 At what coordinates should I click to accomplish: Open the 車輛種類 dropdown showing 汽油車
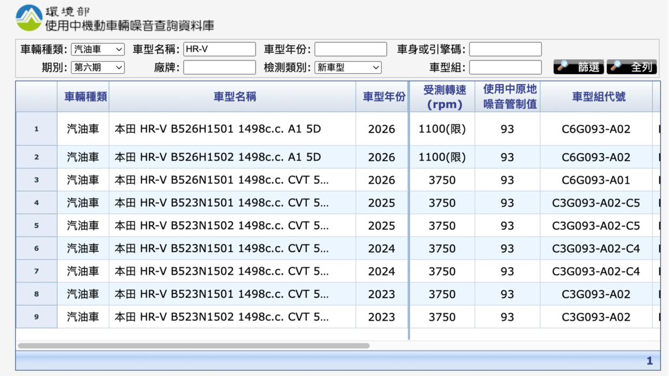[97, 48]
